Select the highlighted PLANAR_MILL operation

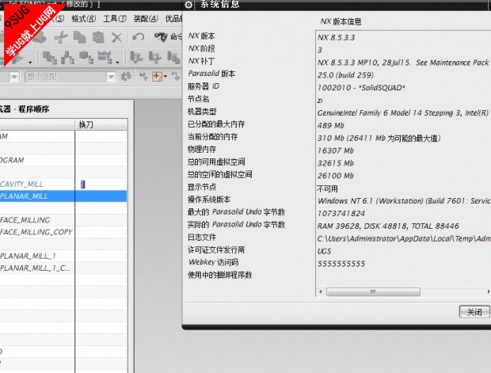(x=24, y=196)
